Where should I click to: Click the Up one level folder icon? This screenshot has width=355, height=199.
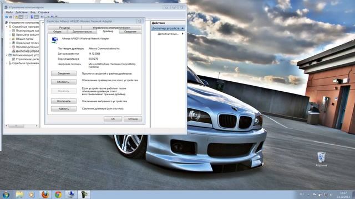16,17
